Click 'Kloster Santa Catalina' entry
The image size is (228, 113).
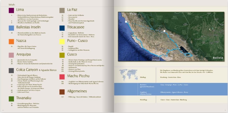pos(25,62)
